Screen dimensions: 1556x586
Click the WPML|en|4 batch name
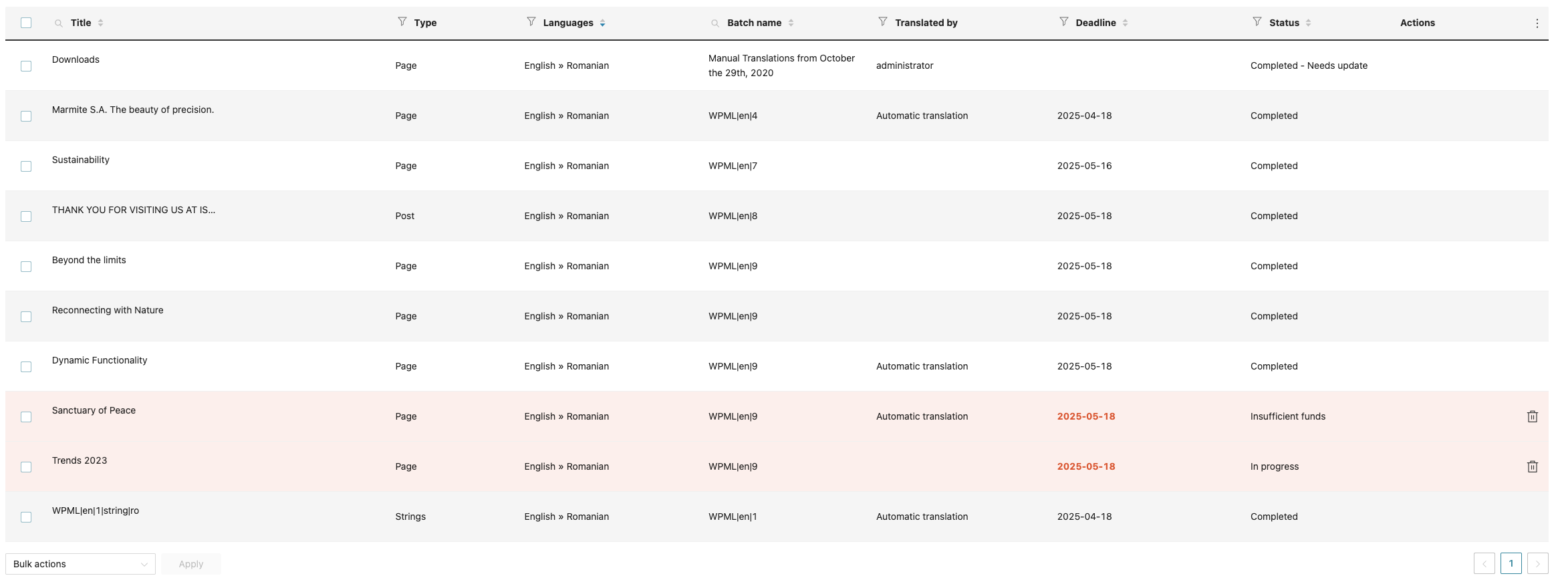click(733, 116)
